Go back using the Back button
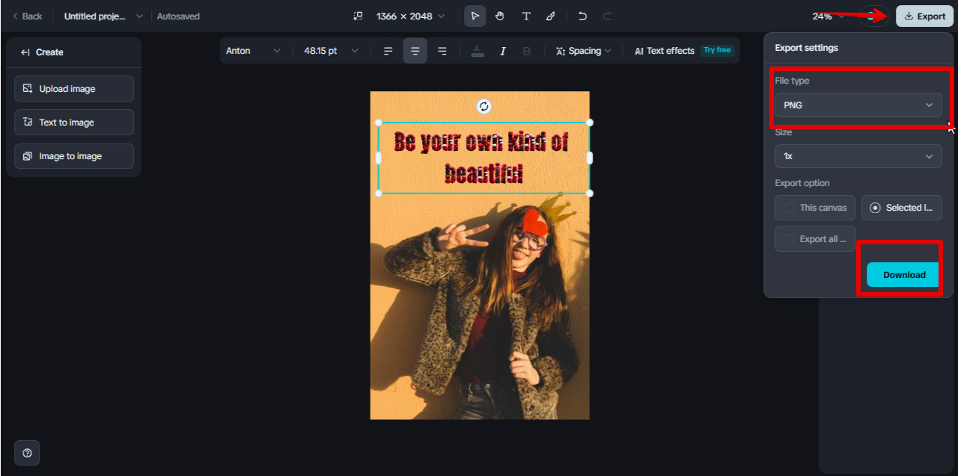Screen dimensions: 958x476 (x=27, y=16)
